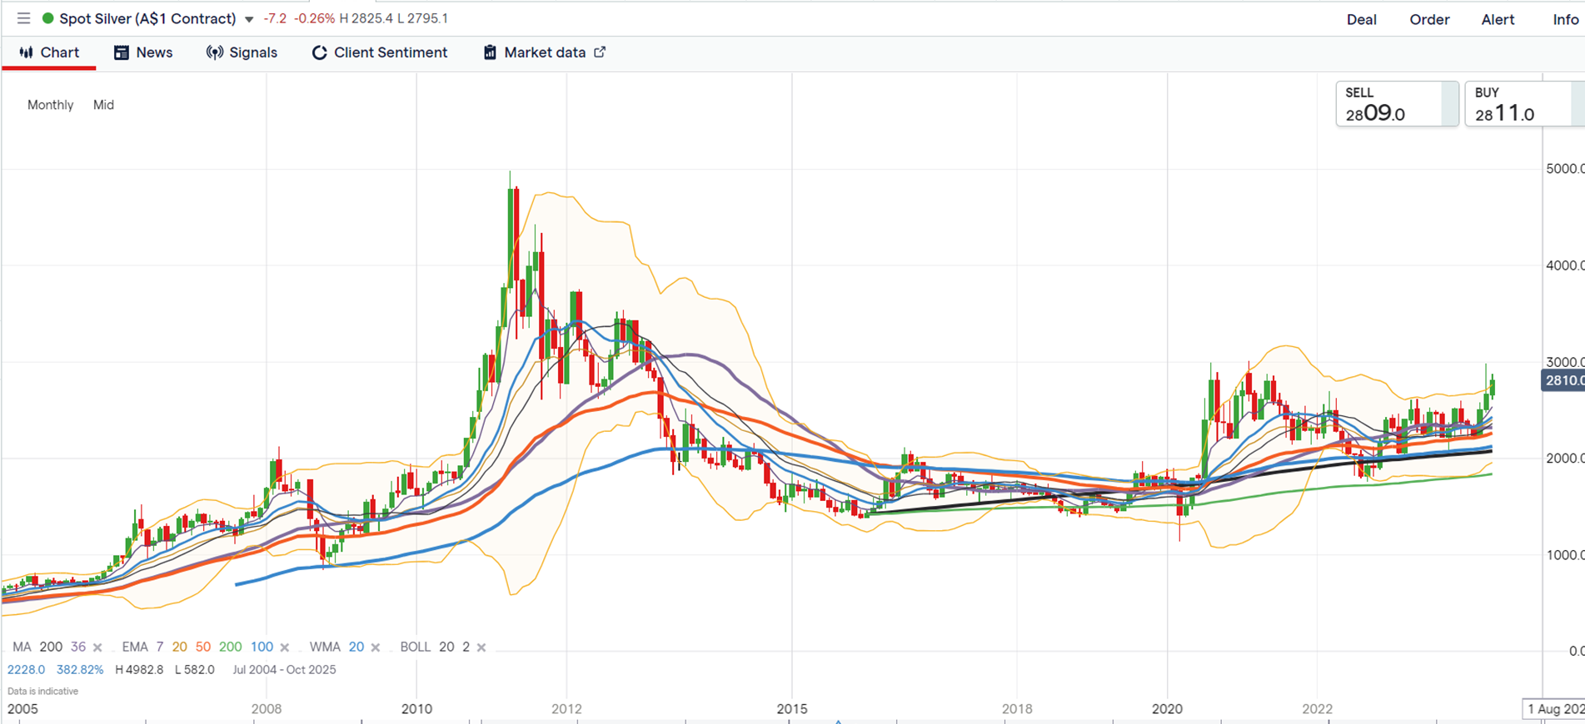Click the 2020 year marker on time axis

coord(1167,709)
